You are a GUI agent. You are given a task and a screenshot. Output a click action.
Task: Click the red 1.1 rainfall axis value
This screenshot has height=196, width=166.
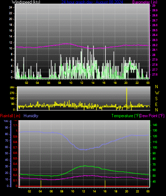pos(15,125)
